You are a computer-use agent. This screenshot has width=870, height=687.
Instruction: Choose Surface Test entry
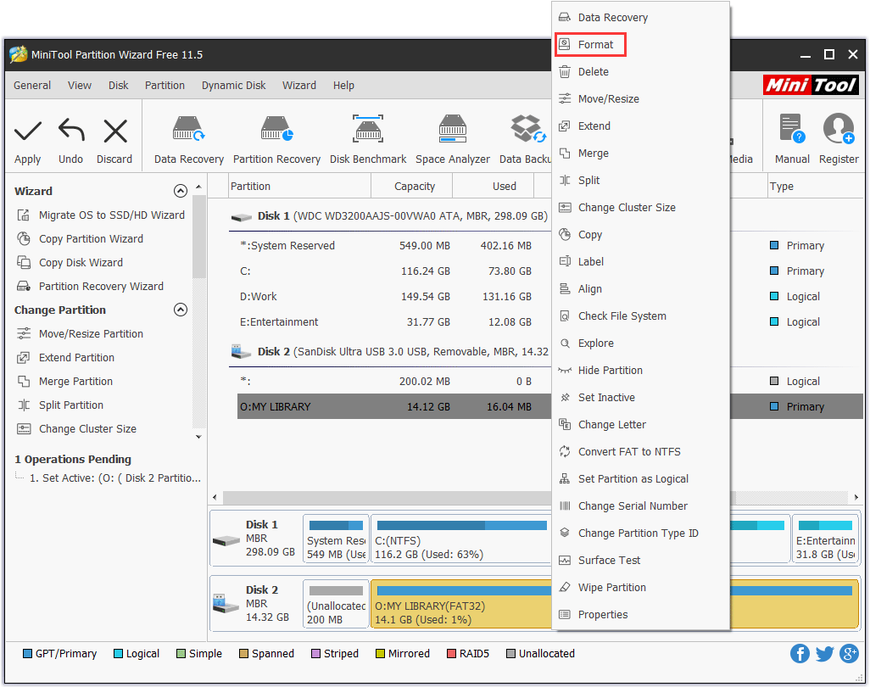641,561
